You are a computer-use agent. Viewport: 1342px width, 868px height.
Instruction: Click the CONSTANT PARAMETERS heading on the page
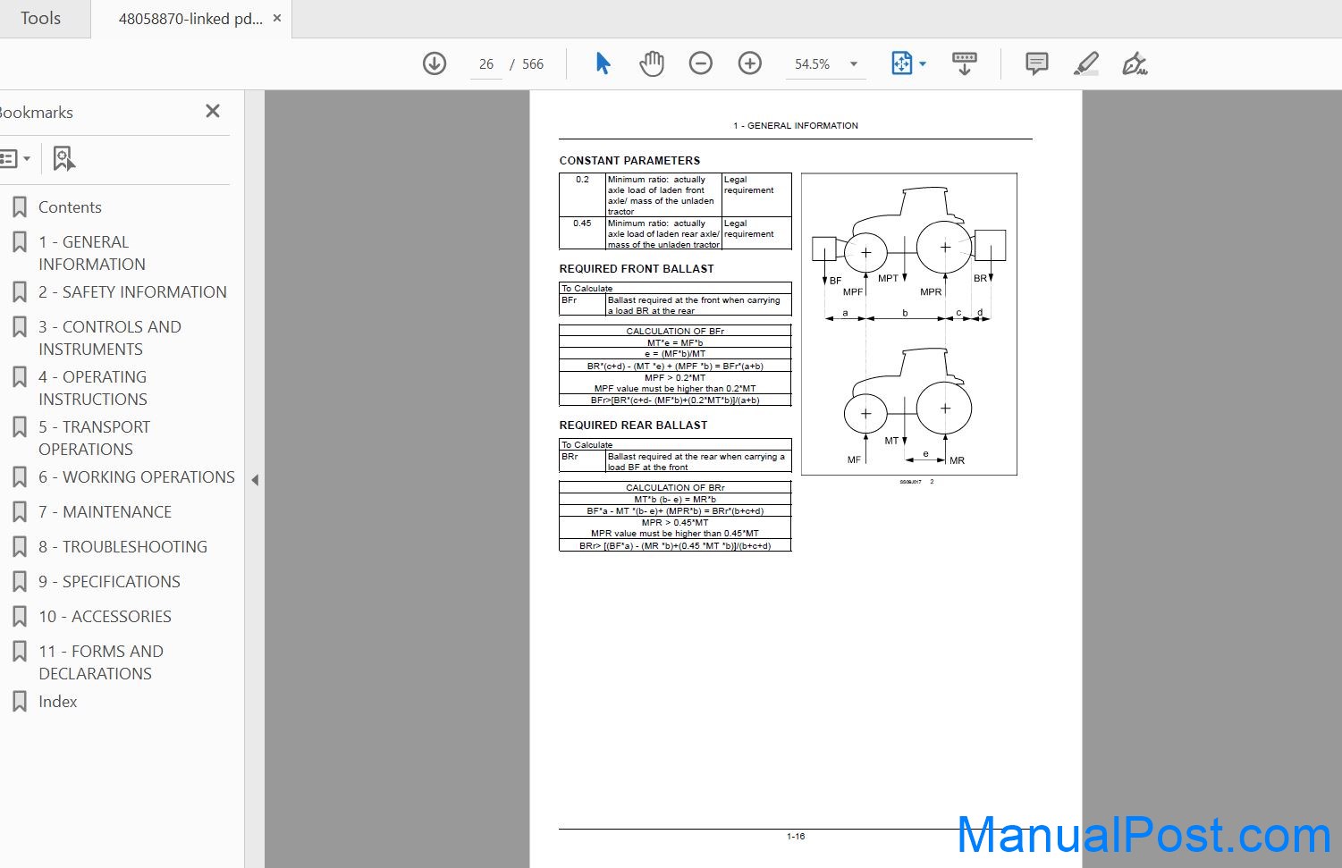point(629,161)
